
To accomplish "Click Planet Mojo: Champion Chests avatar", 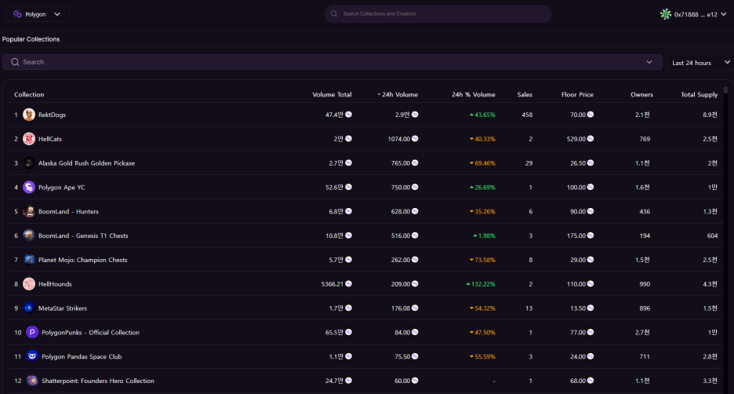I will [x=29, y=260].
